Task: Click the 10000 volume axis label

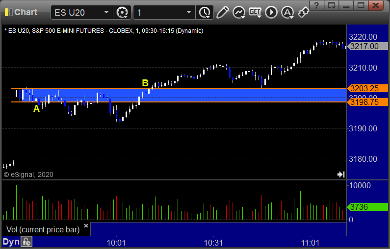Action: [360, 185]
